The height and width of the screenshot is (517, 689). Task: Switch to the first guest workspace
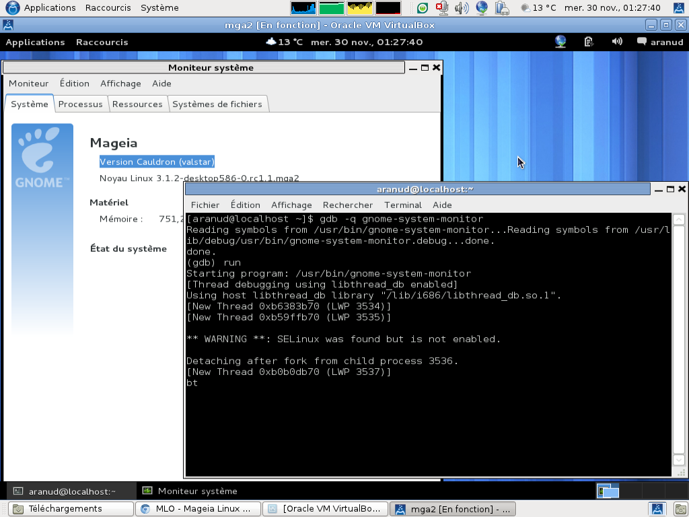point(608,491)
